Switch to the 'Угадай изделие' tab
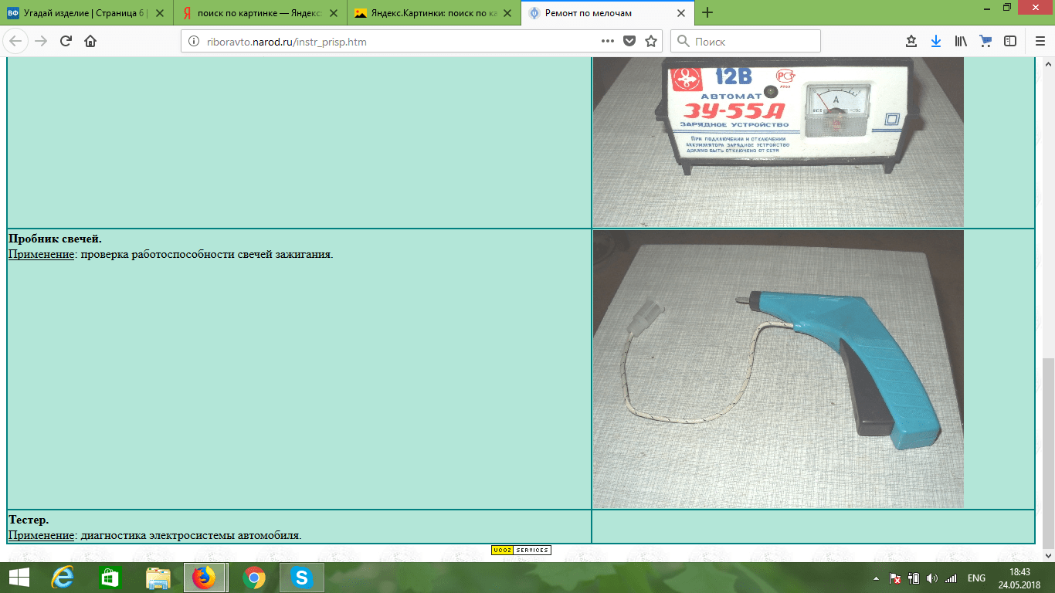This screenshot has width=1055, height=593. coord(86,13)
